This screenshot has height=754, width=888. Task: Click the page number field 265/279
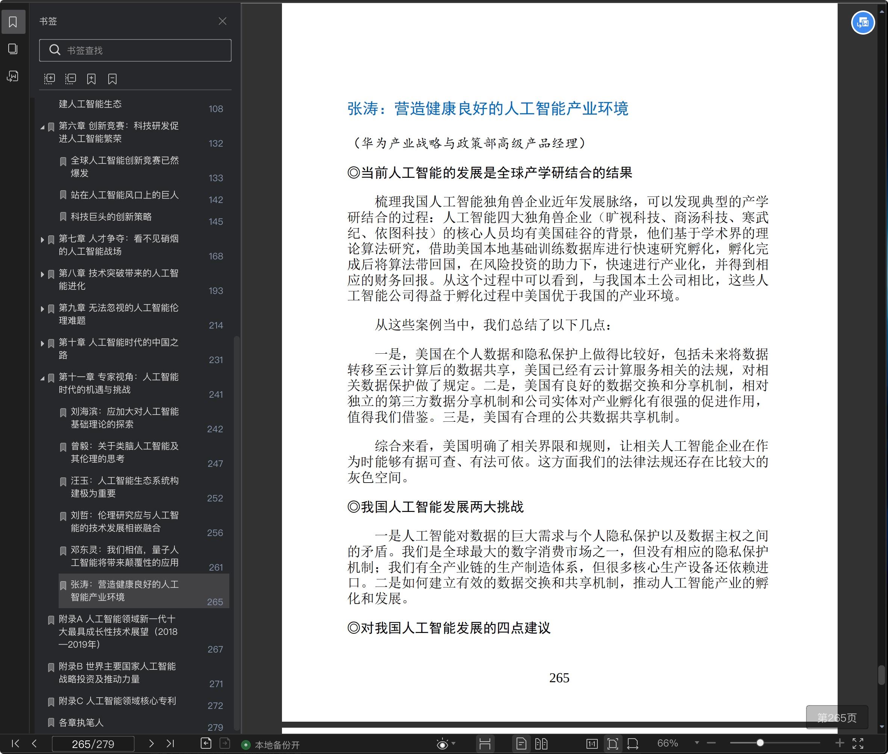[x=93, y=744]
